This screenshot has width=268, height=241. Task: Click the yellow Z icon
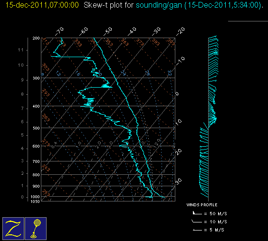[x=13, y=229]
